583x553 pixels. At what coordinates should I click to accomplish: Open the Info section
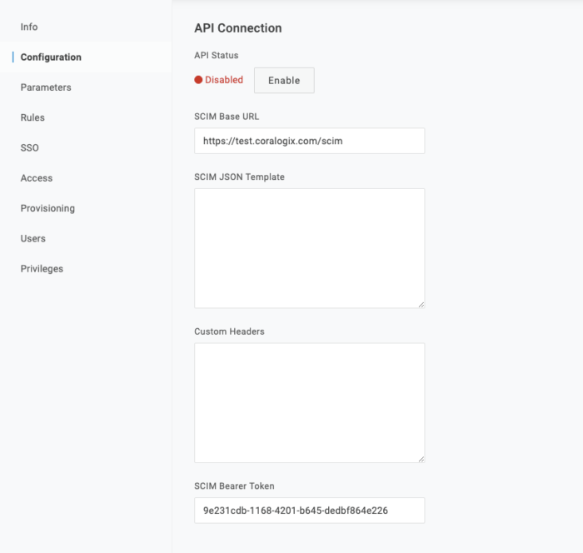click(x=29, y=27)
